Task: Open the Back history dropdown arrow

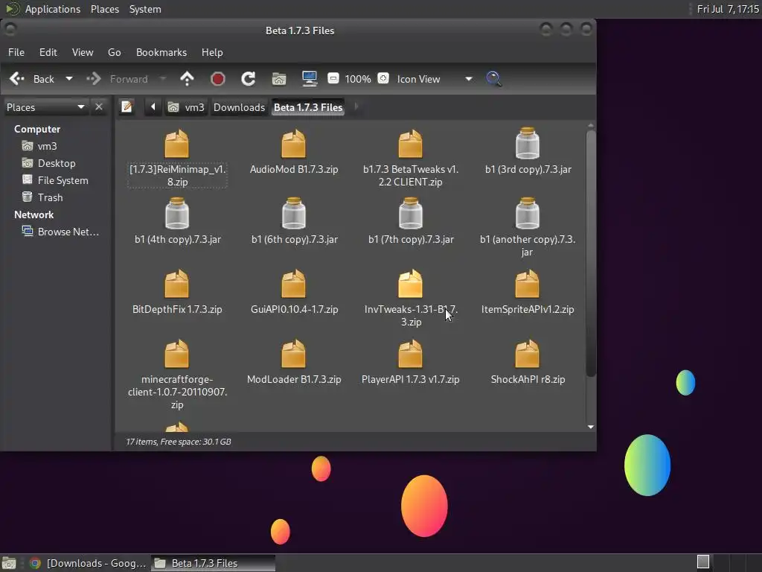Action: coord(69,79)
